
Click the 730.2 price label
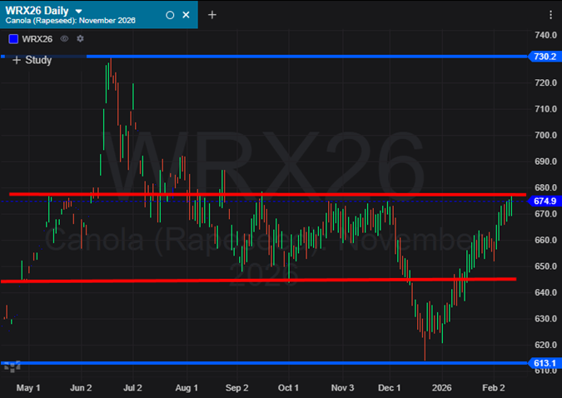[545, 57]
